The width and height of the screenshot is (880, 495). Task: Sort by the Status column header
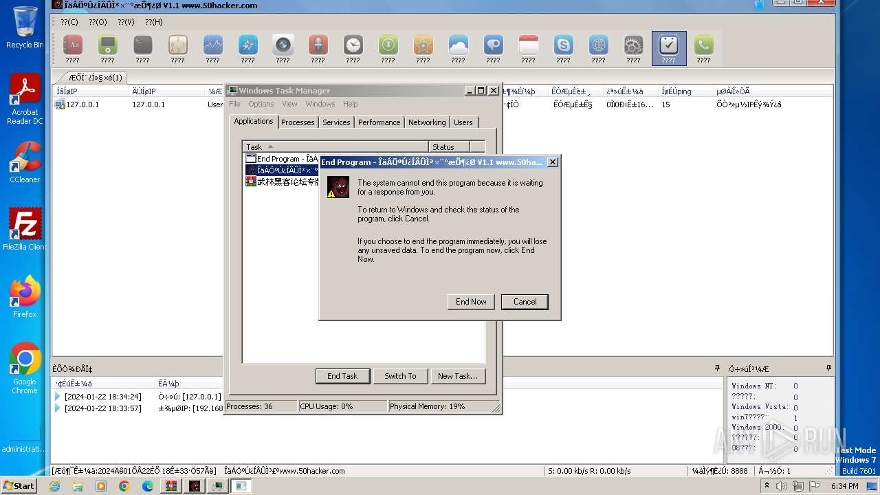click(450, 146)
